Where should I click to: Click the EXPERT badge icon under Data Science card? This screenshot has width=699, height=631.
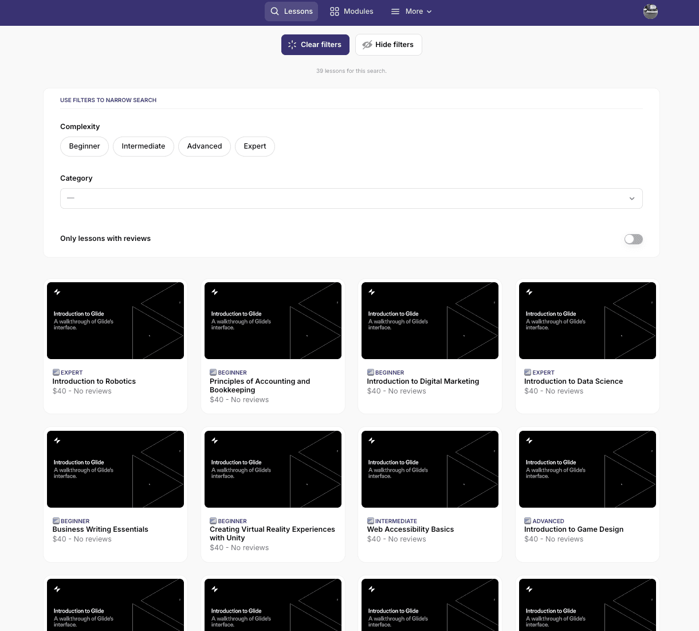(528, 372)
